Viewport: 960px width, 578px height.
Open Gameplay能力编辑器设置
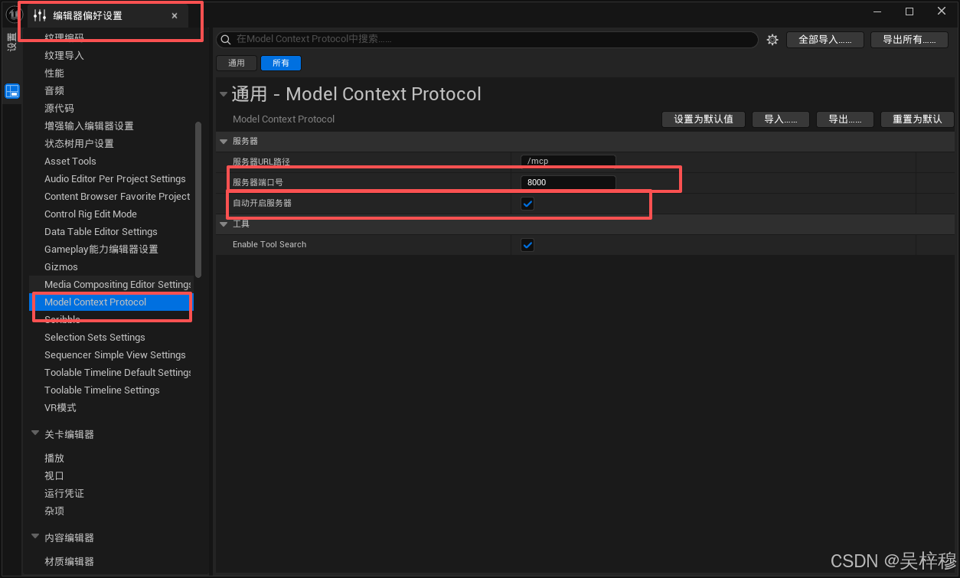pos(101,249)
